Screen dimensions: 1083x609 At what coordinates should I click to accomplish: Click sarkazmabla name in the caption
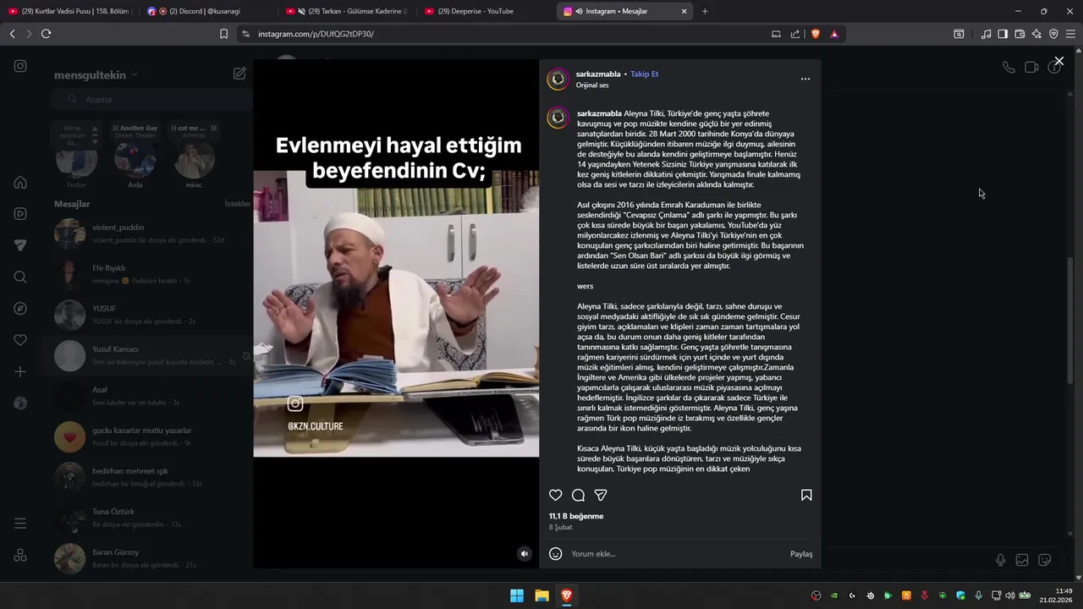599,113
